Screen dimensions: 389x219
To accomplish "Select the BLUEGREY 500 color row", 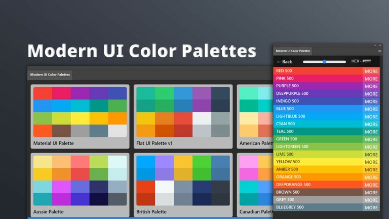I will (318, 207).
